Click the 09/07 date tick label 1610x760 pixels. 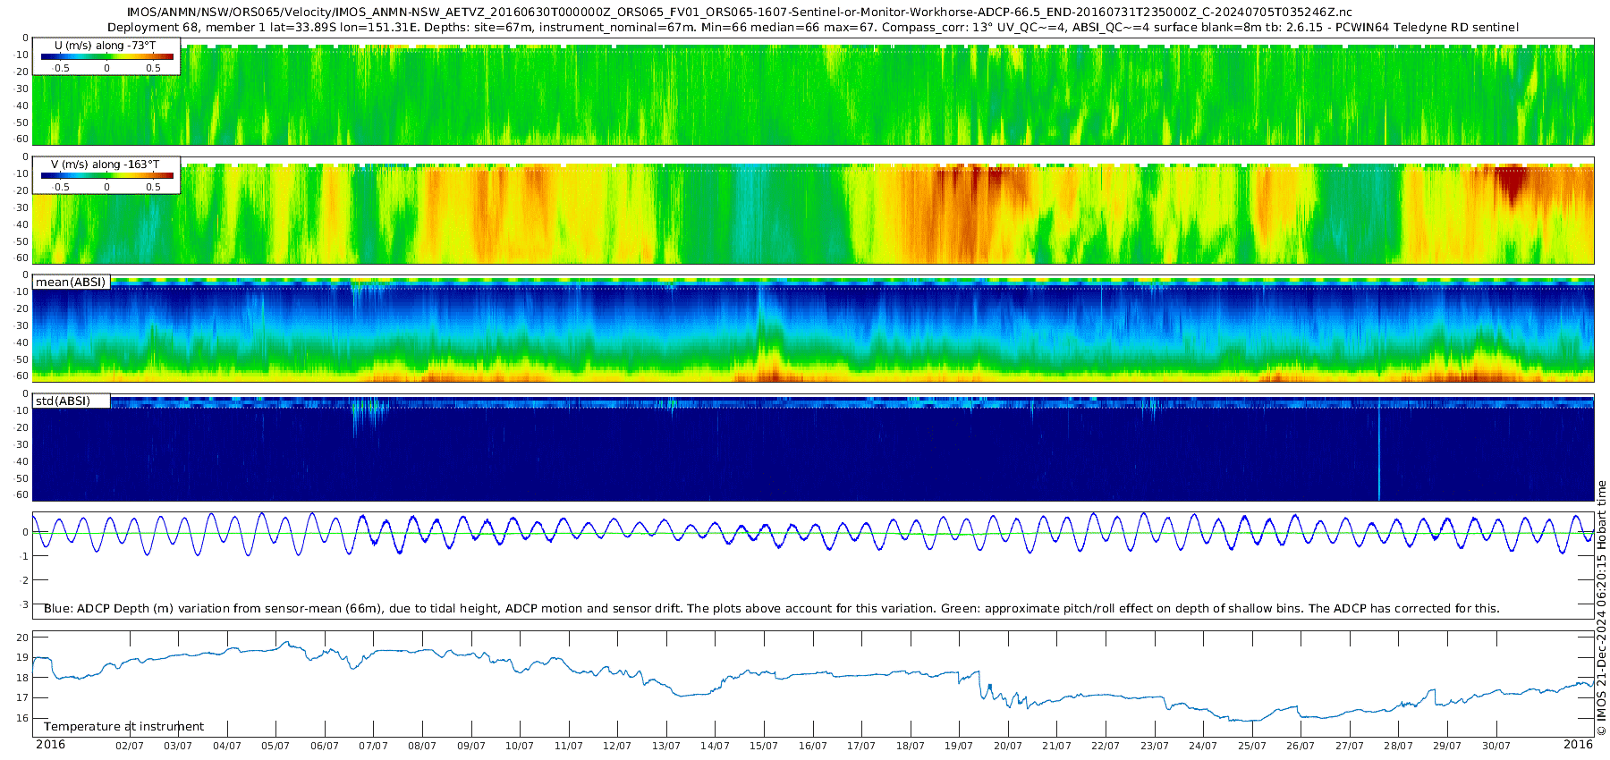tap(471, 746)
